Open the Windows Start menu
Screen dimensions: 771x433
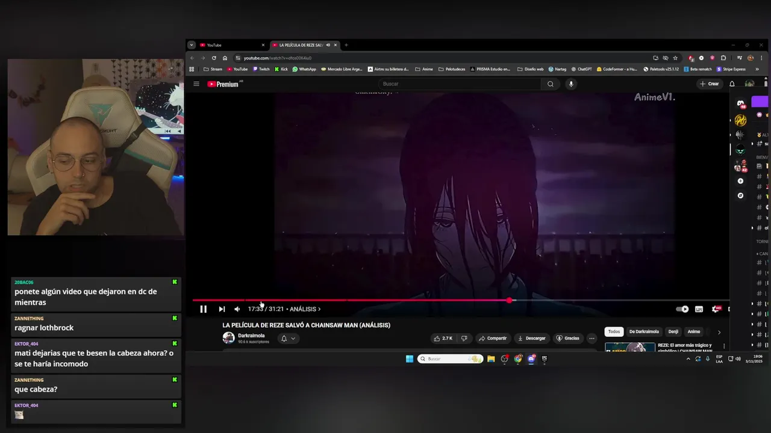(x=410, y=359)
